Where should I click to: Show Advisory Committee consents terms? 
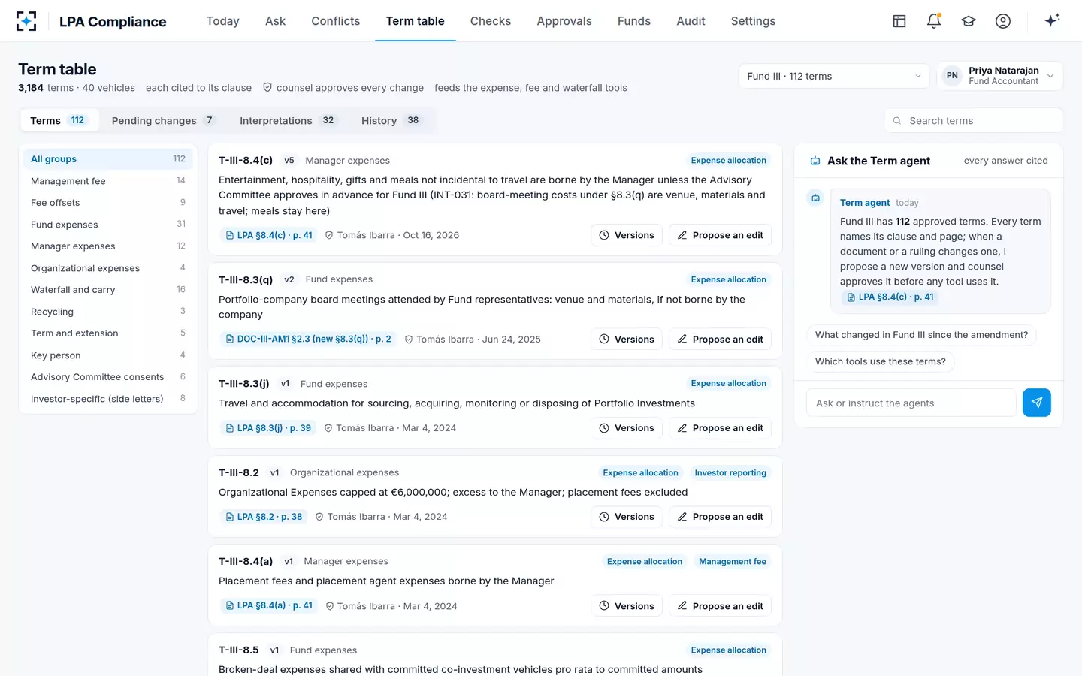tap(108, 377)
